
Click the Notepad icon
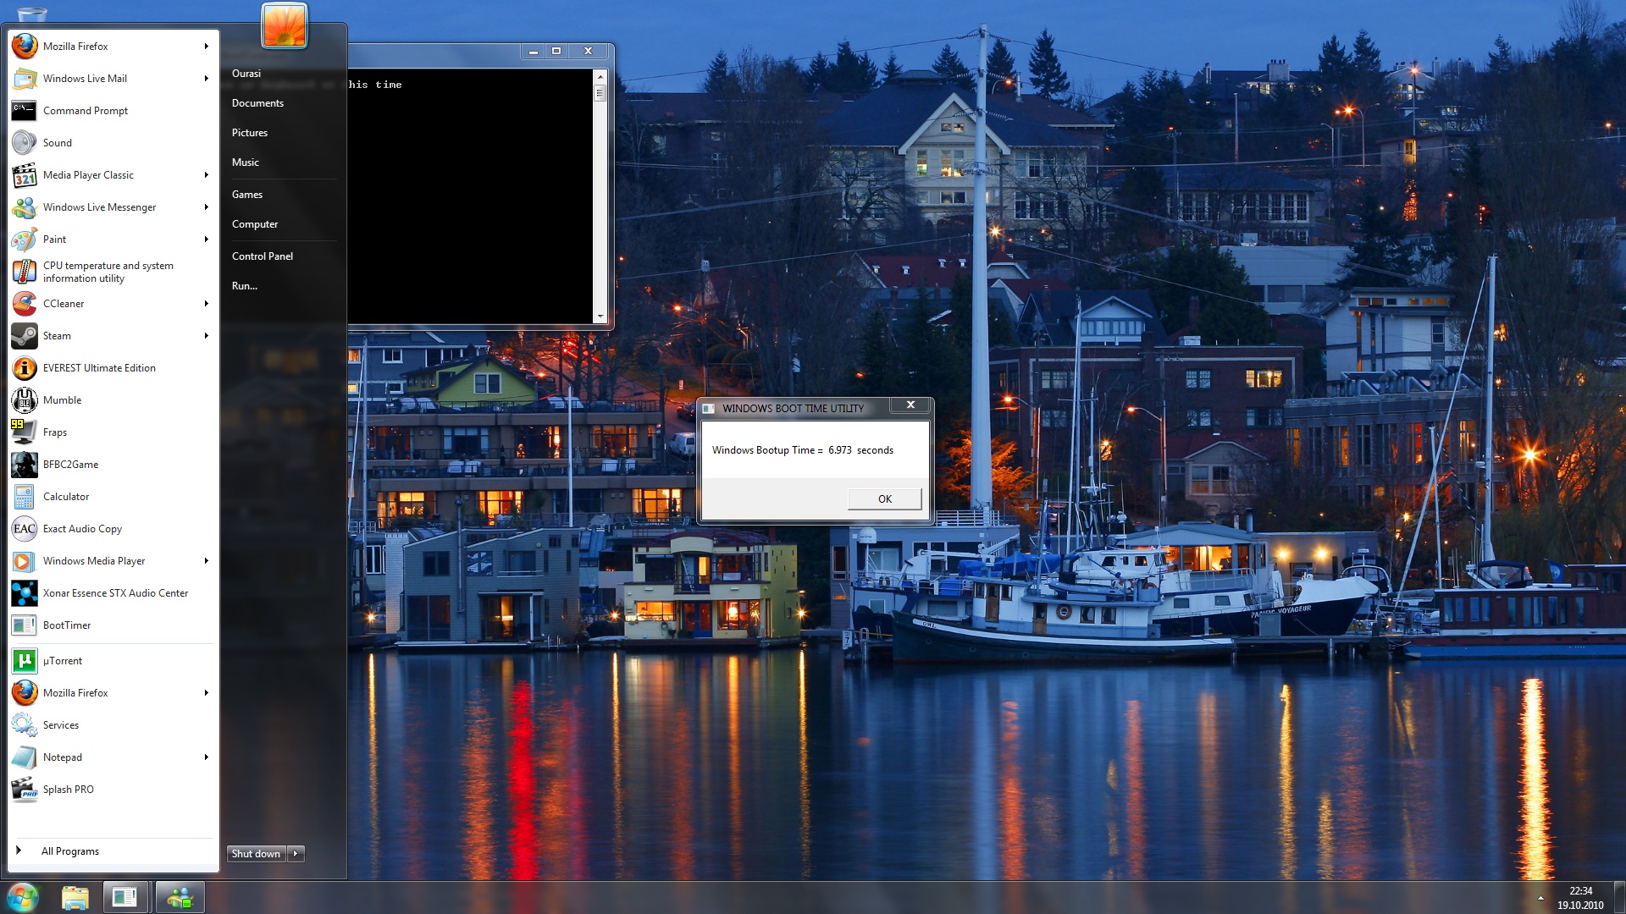25,757
